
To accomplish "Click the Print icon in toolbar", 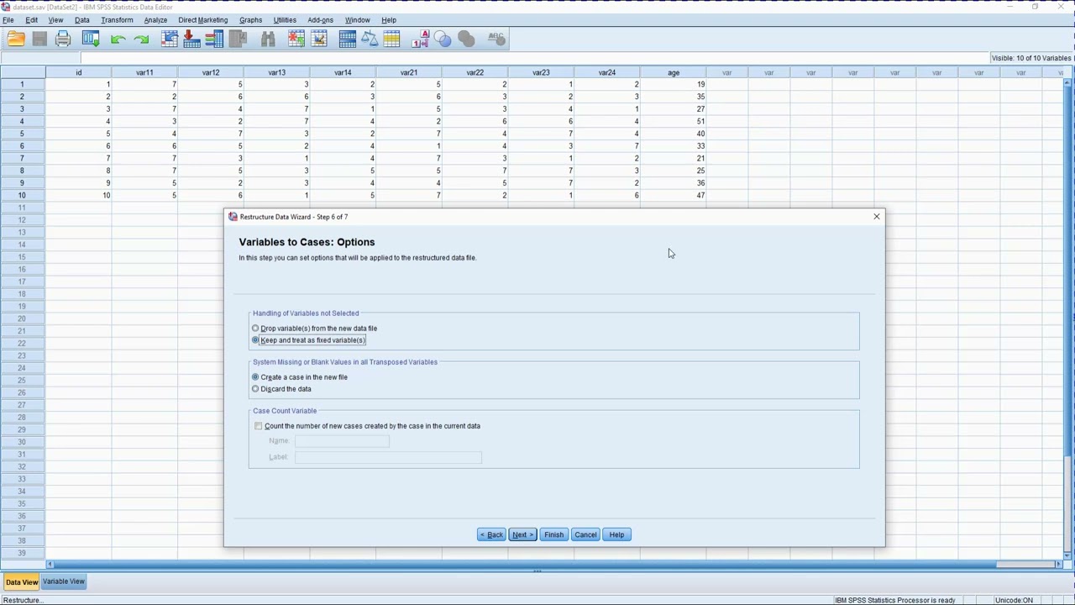I will point(63,39).
